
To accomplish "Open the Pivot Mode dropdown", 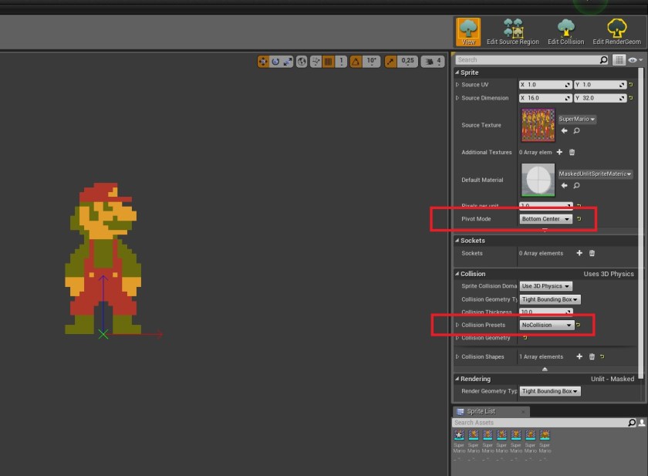I will point(542,219).
